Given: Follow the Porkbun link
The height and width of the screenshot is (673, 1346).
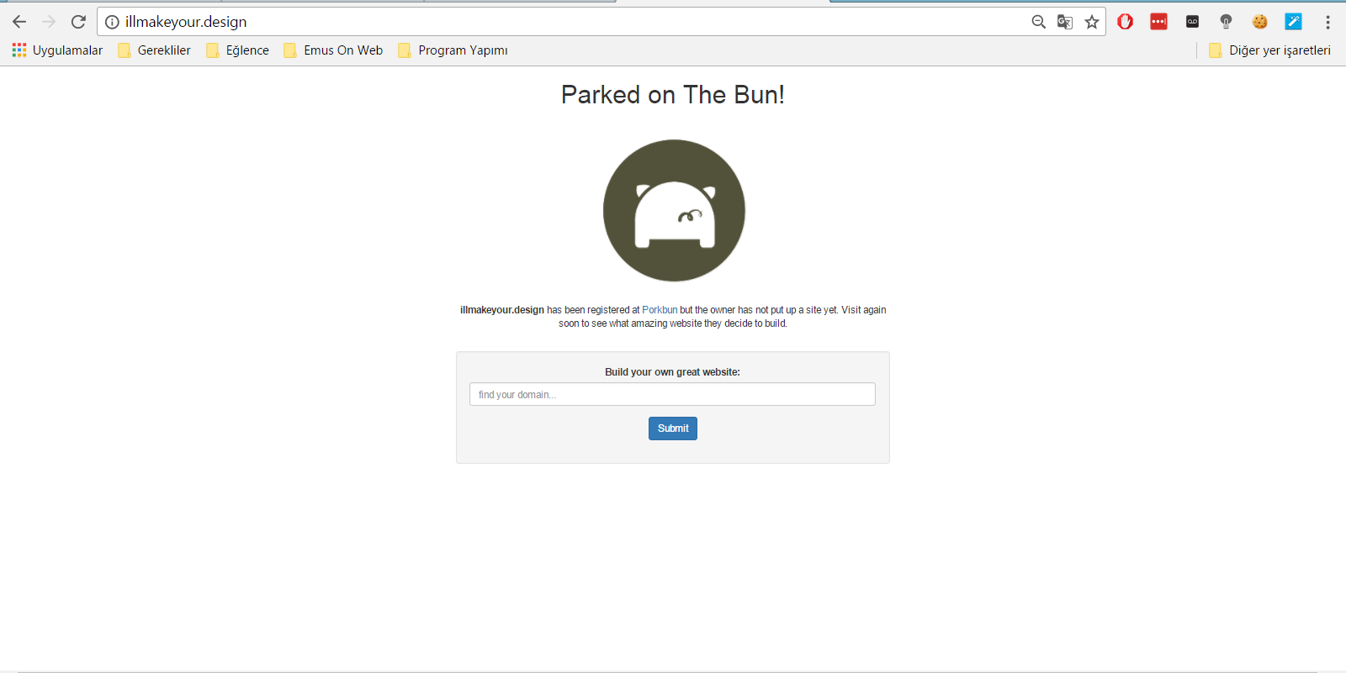Looking at the screenshot, I should [x=660, y=310].
